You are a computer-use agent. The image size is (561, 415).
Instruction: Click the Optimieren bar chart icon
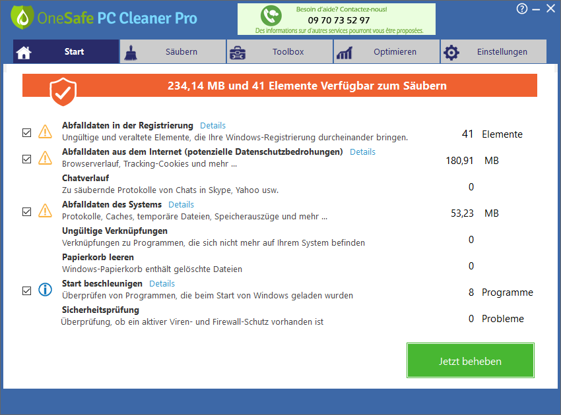click(345, 51)
